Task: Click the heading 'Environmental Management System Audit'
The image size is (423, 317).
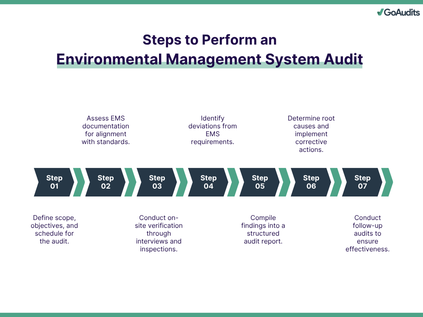Action: (x=209, y=59)
